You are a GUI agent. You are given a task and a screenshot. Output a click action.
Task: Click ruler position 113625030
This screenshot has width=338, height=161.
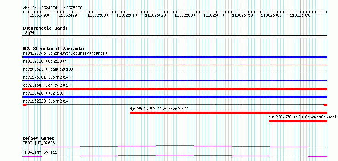pyautogui.click(x=185, y=15)
